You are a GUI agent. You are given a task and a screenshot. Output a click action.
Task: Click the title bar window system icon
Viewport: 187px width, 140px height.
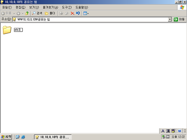click(x=2, y=2)
